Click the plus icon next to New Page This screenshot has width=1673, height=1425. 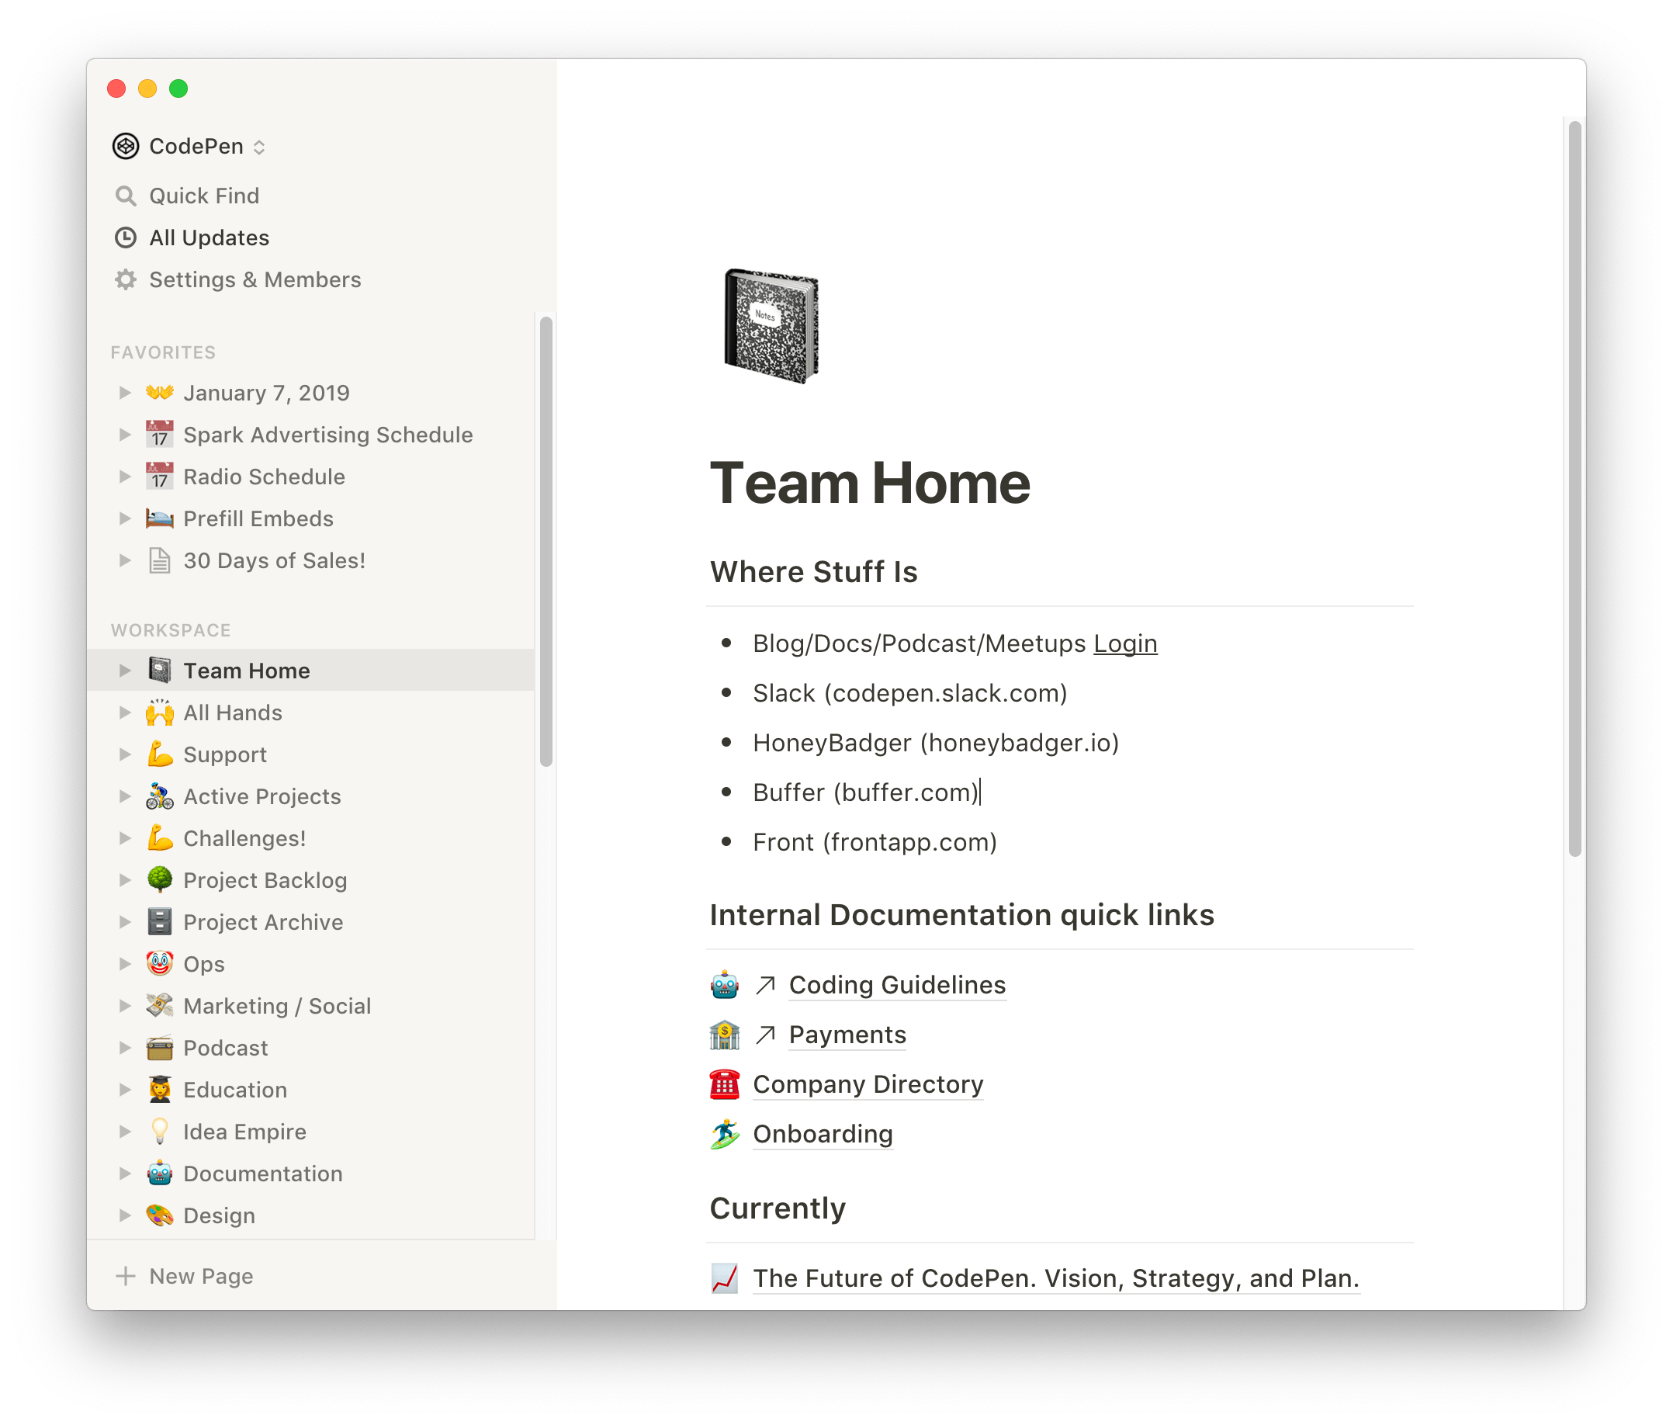[x=125, y=1276]
